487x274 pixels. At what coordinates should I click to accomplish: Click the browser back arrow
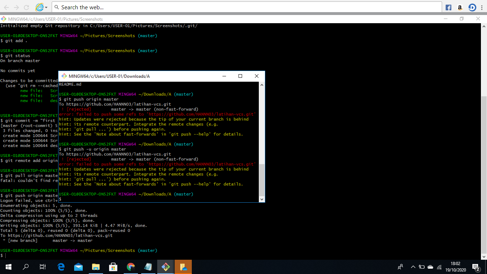pyautogui.click(x=6, y=7)
